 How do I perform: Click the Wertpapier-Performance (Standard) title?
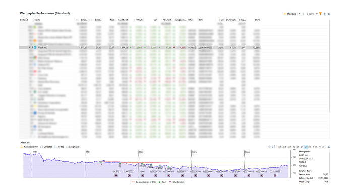[x=44, y=13]
